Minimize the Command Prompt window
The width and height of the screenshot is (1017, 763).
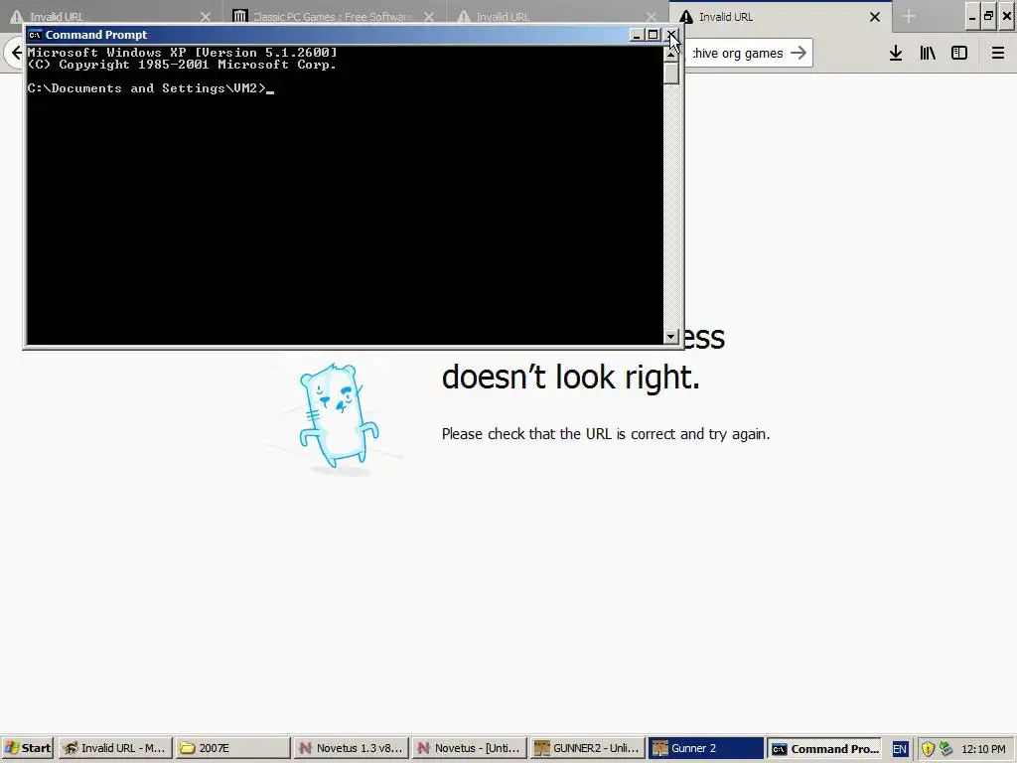637,35
